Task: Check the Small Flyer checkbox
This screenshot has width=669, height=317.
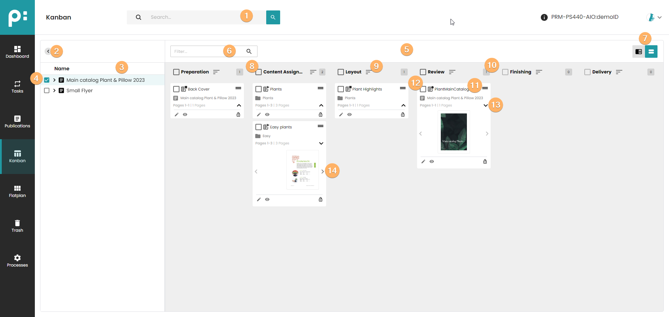Action: click(x=47, y=90)
